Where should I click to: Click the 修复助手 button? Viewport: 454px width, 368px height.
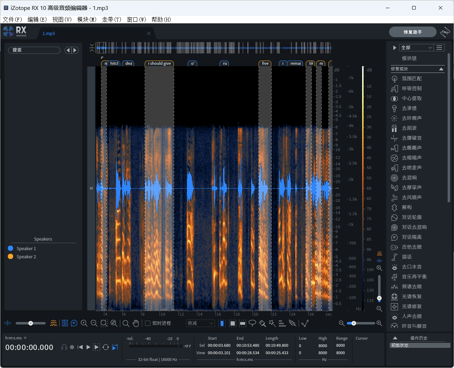coord(413,32)
